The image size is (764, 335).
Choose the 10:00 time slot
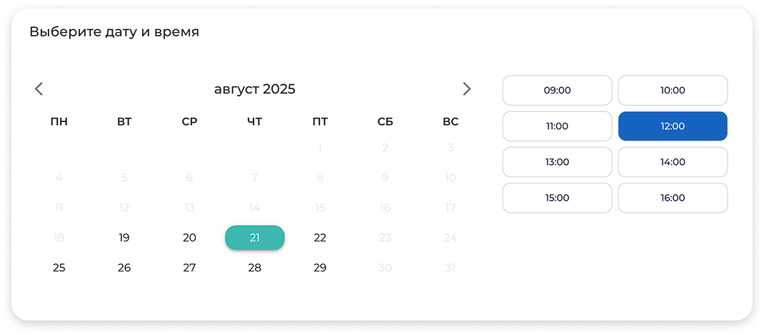point(673,90)
